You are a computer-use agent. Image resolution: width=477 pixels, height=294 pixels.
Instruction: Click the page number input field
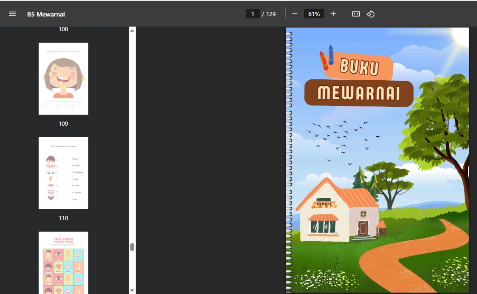point(253,14)
